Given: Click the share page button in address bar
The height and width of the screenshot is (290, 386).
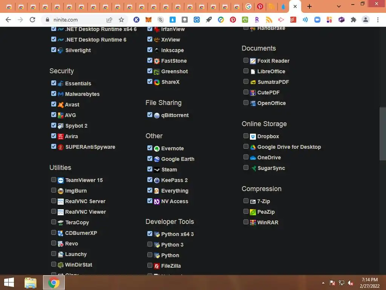Looking at the screenshot, I should (x=109, y=20).
